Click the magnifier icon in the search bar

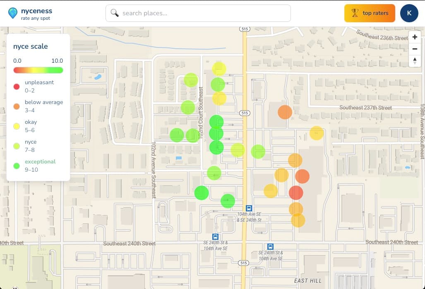[x=115, y=13]
